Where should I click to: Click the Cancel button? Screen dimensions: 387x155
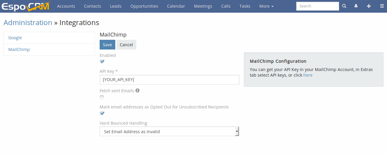click(x=126, y=44)
